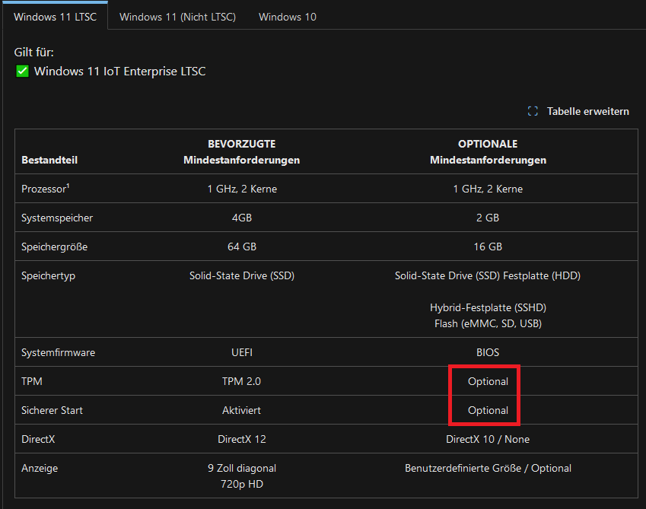
Task: Click the Speichertyp row label
Action: coord(48,275)
